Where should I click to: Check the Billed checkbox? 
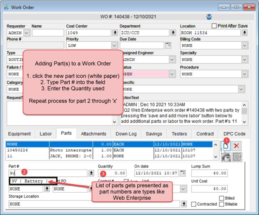221,198
